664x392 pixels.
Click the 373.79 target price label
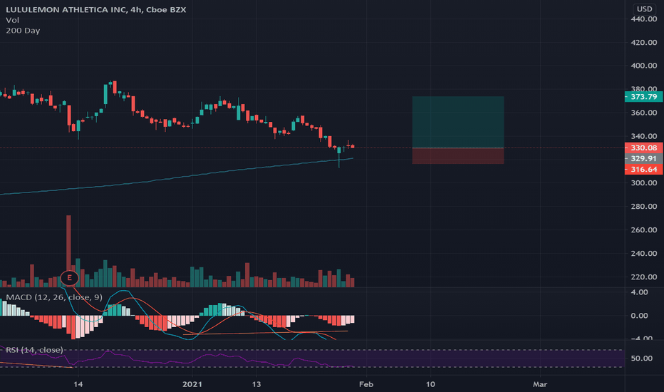click(x=643, y=97)
